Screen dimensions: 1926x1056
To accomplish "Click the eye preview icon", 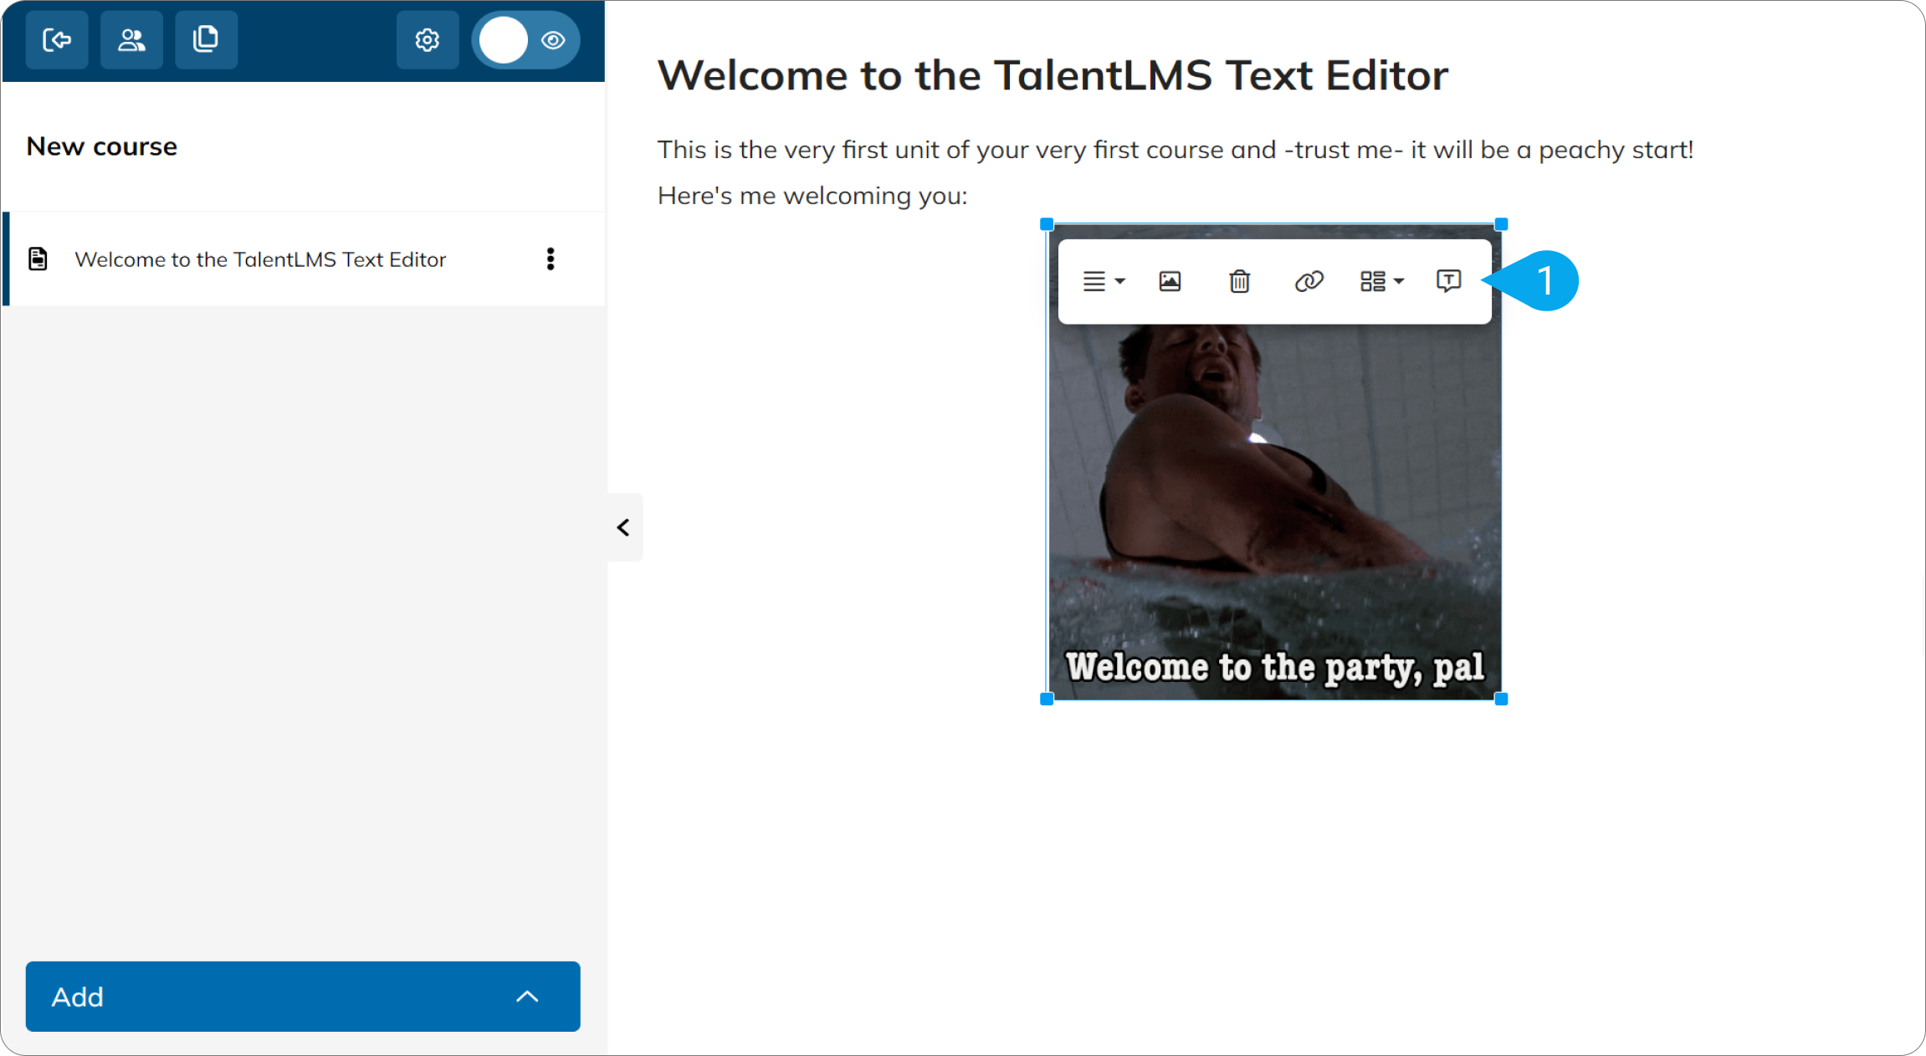I will coord(553,40).
